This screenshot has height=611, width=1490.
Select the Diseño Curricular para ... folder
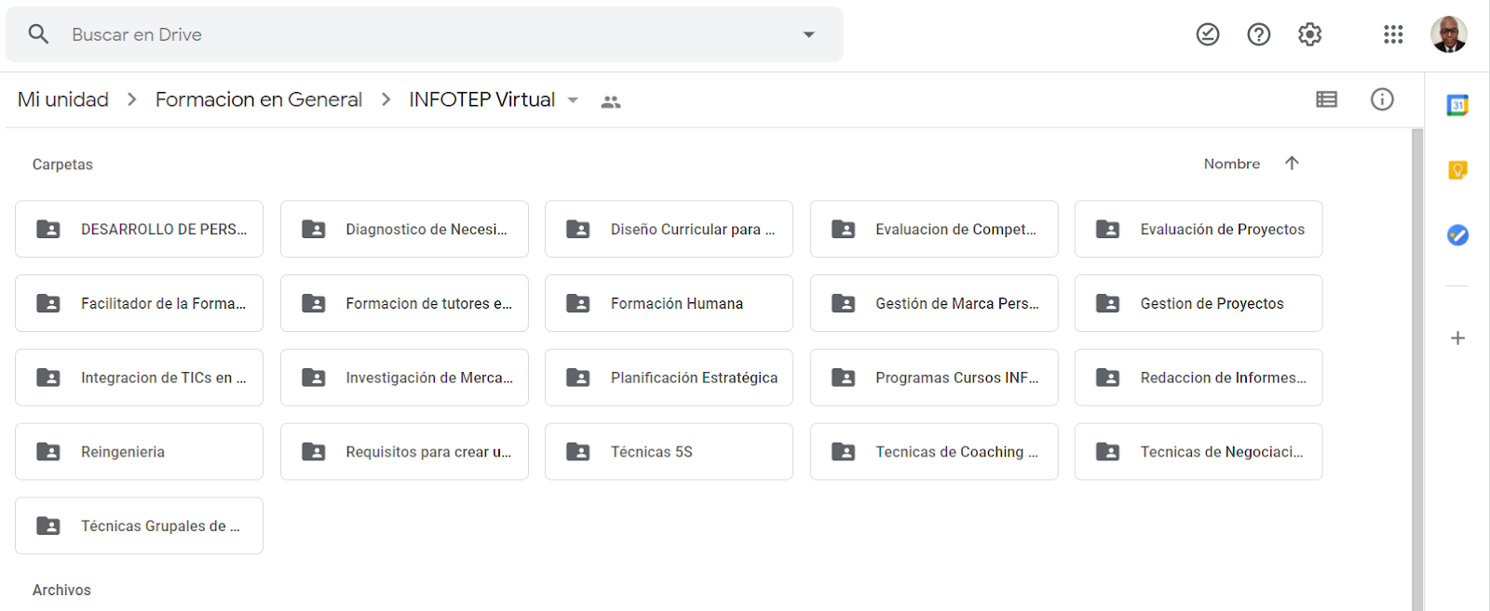pos(669,229)
